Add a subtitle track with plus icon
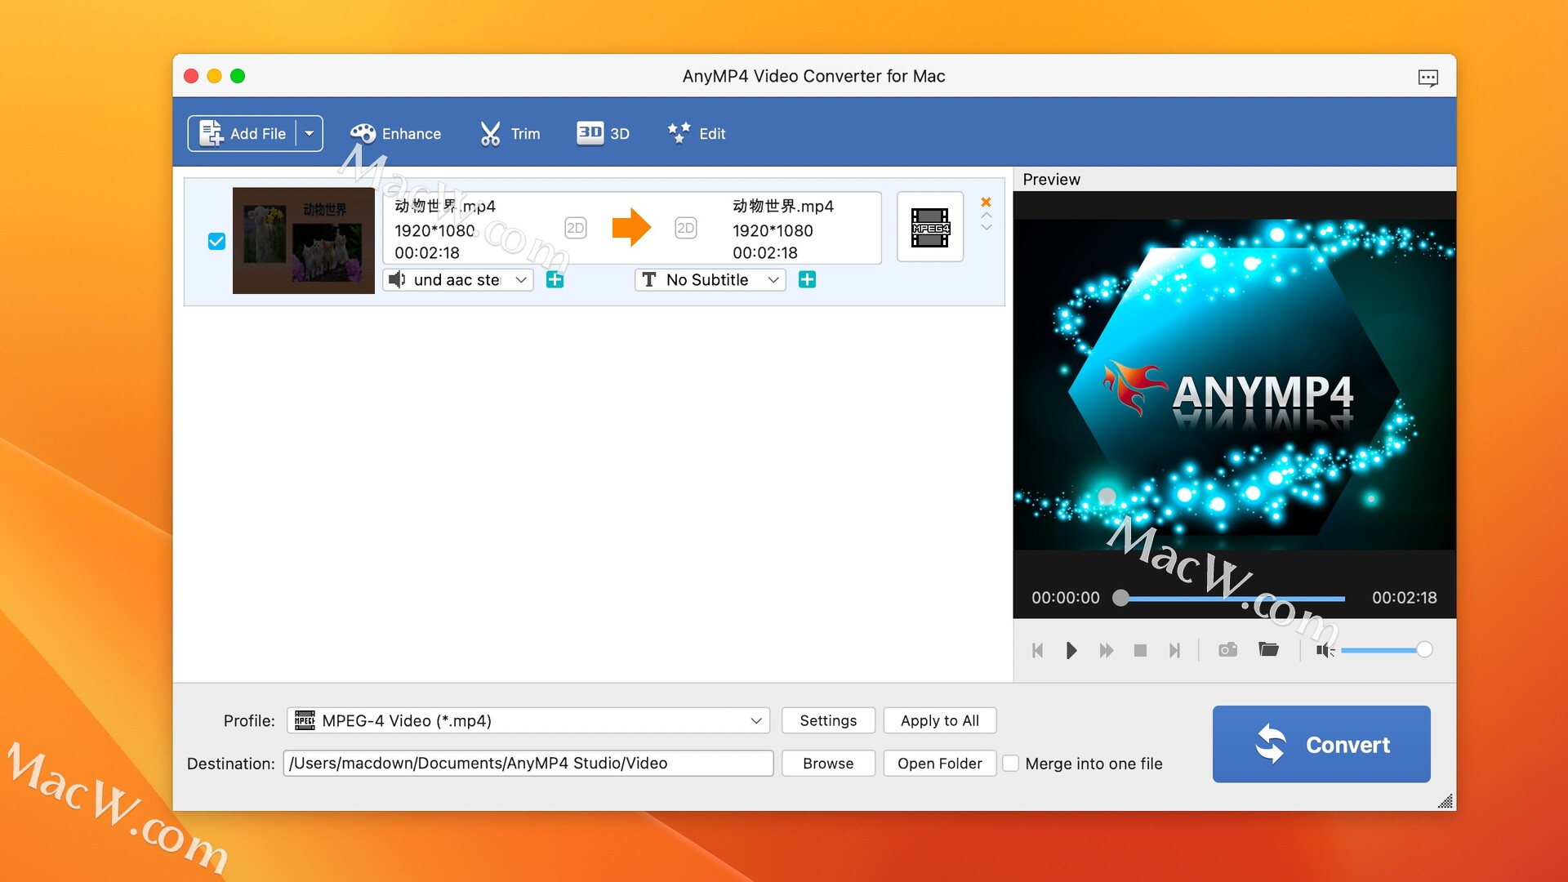Image resolution: width=1568 pixels, height=882 pixels. click(x=807, y=279)
